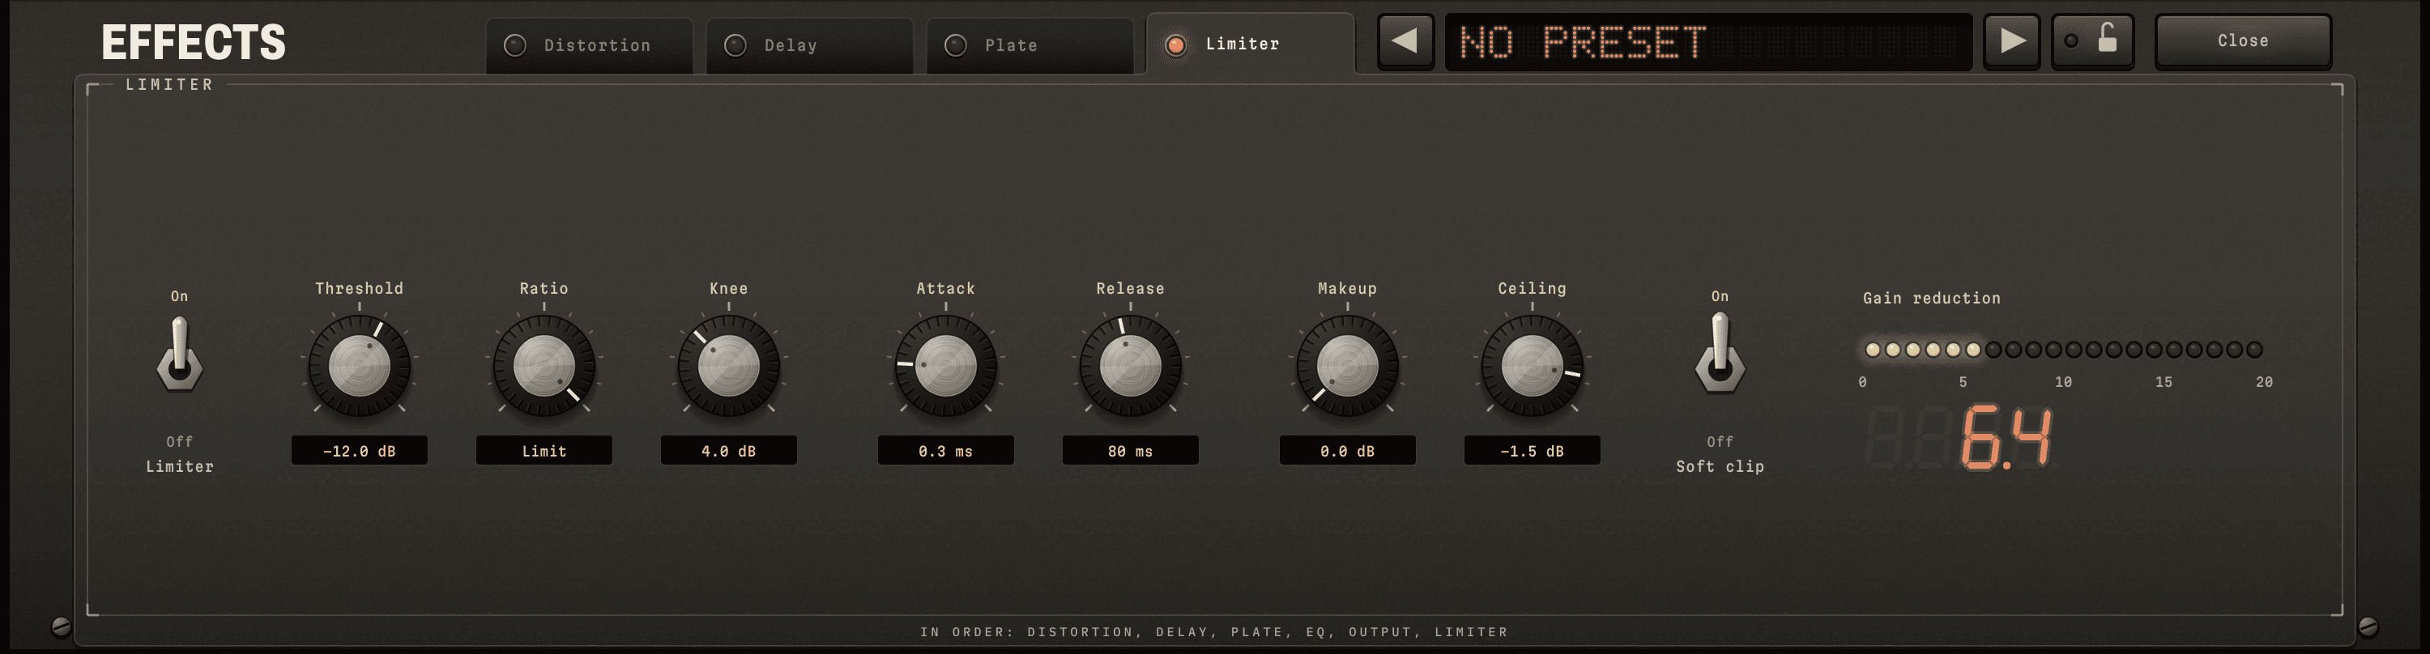The image size is (2430, 654).
Task: Load the next preset arrow
Action: [2012, 41]
